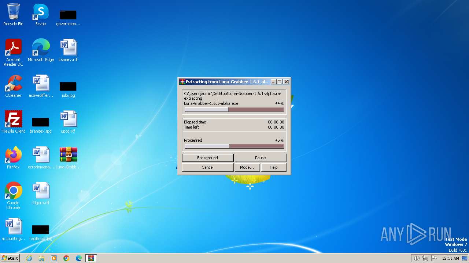Select certainmana... document icon
The image size is (469, 263).
[x=41, y=158]
